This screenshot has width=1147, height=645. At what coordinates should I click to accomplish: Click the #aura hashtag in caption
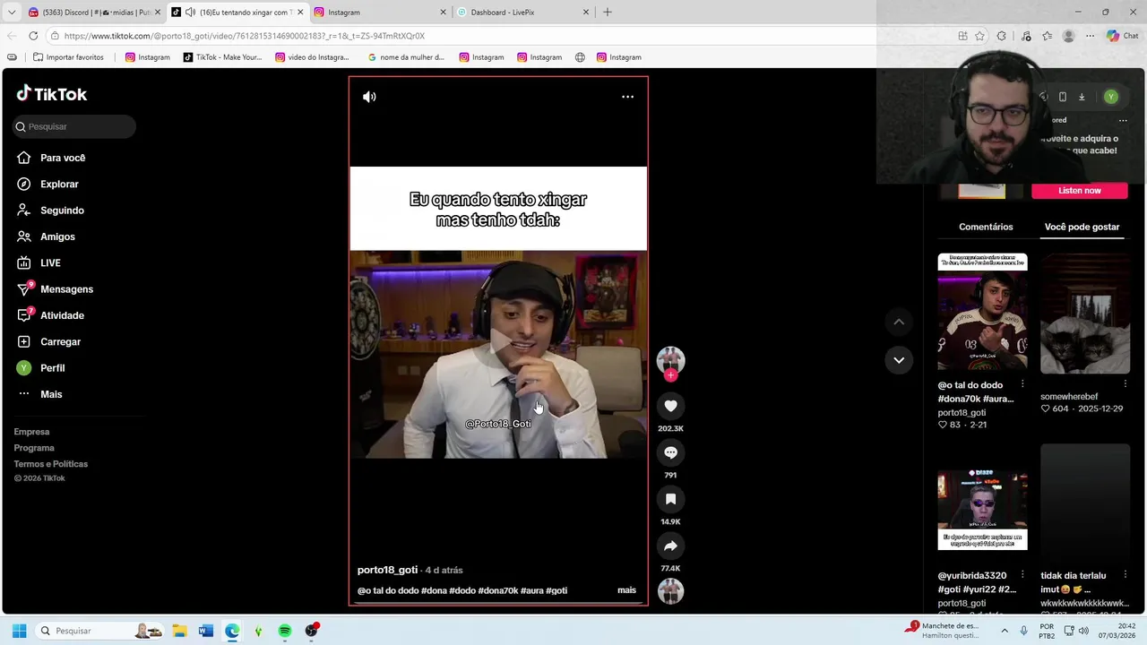pyautogui.click(x=531, y=590)
